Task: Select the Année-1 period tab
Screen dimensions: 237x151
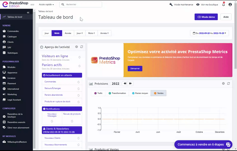Action: [104, 33]
